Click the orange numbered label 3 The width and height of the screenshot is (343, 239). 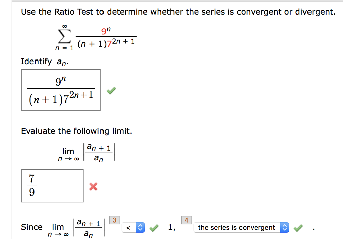click(x=114, y=220)
